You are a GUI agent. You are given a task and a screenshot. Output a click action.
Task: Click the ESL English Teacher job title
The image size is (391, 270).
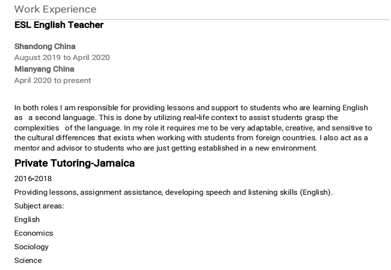59,25
